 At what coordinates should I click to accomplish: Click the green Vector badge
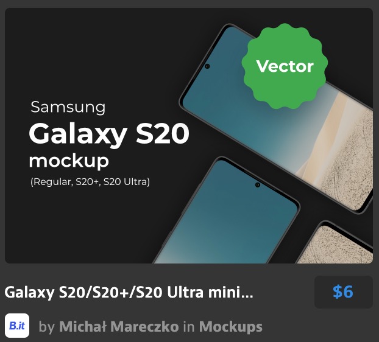[285, 66]
